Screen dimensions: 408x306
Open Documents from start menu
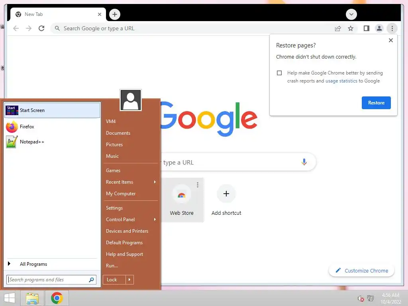coord(118,133)
